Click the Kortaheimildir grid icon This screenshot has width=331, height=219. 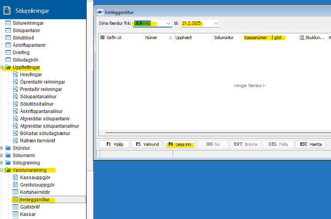tap(15, 192)
